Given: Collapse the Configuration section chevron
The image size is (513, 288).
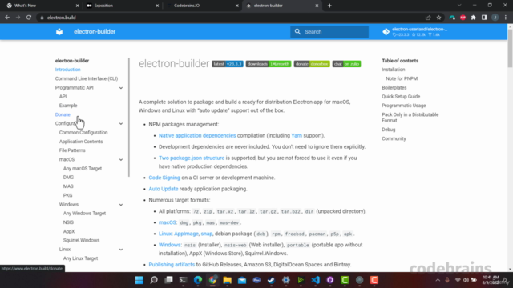Looking at the screenshot, I should [x=121, y=124].
